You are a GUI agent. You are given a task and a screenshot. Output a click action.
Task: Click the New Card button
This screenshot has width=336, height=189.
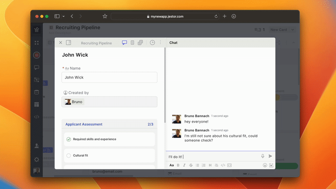[x=278, y=30]
